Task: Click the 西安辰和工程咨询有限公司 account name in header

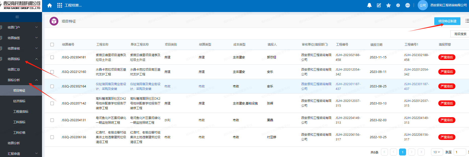Action: click(449, 5)
